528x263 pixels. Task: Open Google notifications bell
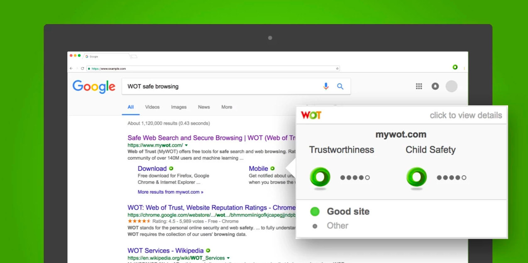click(x=435, y=86)
